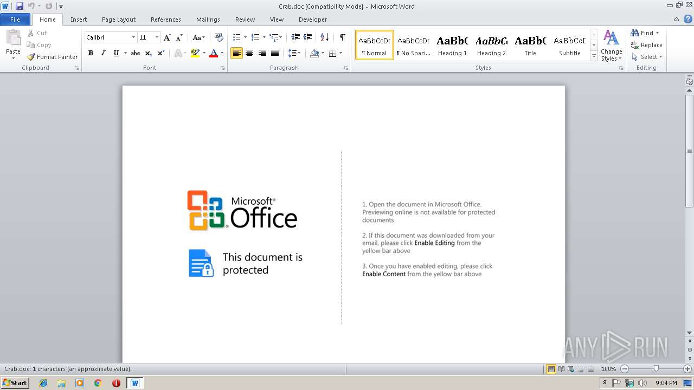Toggle Italic formatting

coord(103,53)
